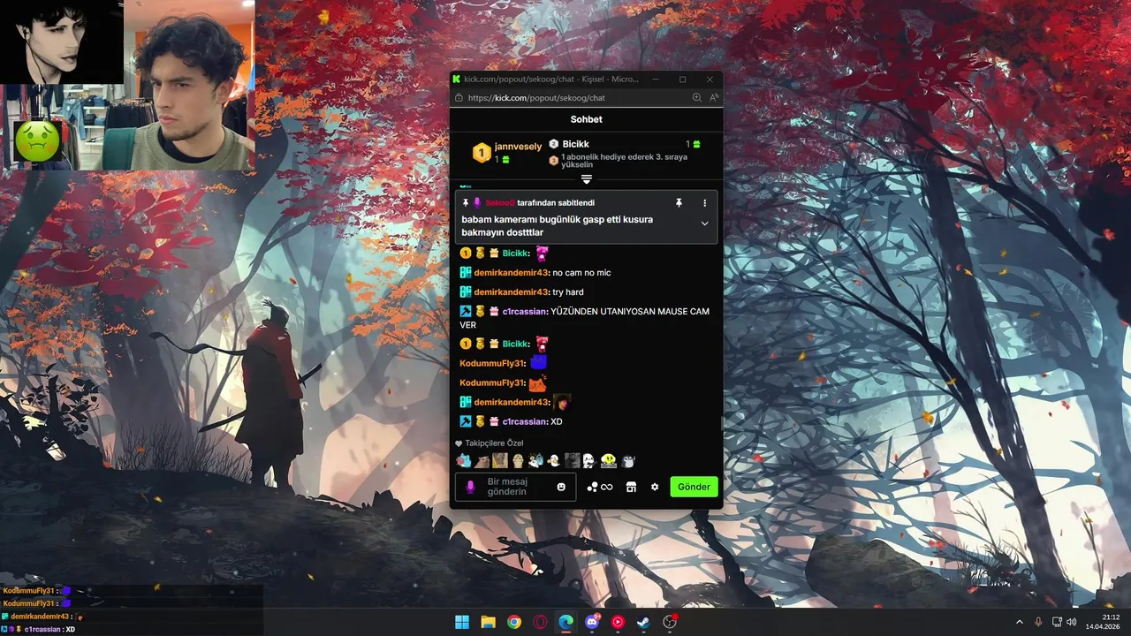
Task: Pick the skeleton guitarist emote
Action: click(x=589, y=460)
